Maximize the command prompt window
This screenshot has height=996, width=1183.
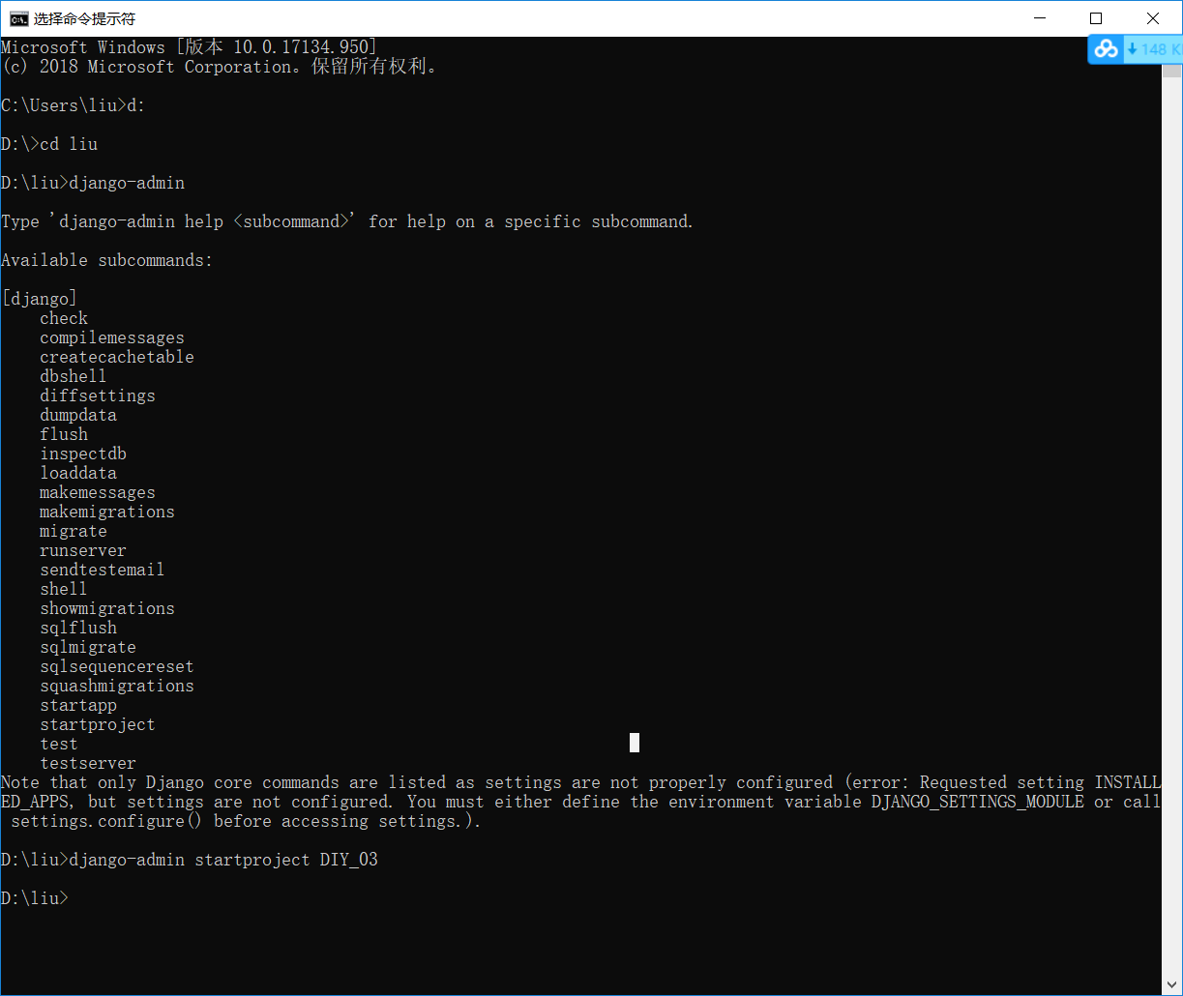click(1096, 18)
